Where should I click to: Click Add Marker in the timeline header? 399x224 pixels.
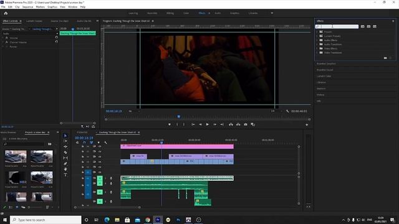click(x=99, y=142)
